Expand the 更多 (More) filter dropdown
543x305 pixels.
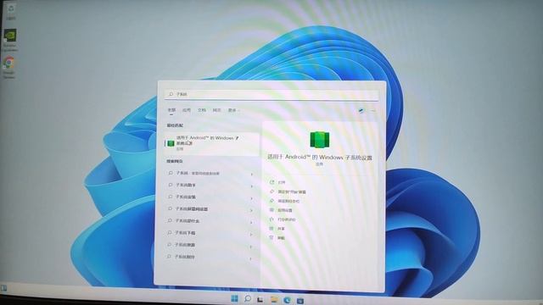[x=233, y=110]
